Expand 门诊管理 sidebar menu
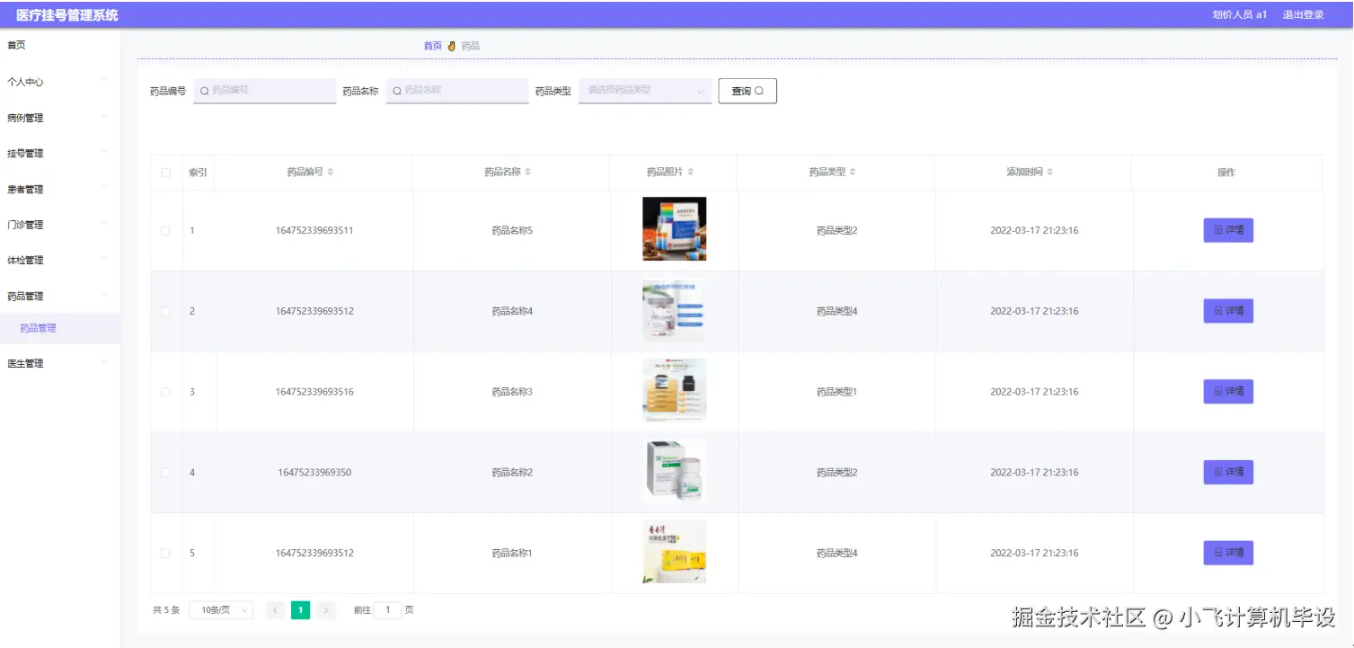 click(59, 225)
